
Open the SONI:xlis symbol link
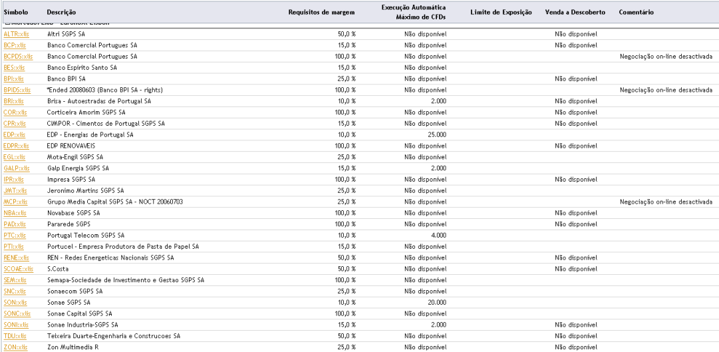point(16,325)
